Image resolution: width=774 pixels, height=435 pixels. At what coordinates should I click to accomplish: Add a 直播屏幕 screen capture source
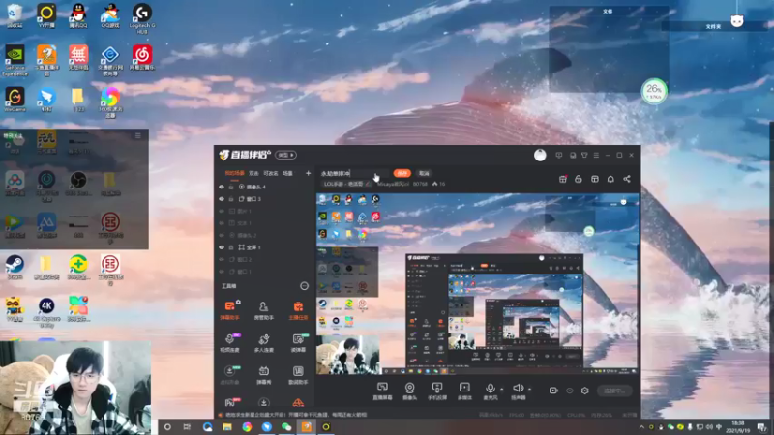click(382, 391)
